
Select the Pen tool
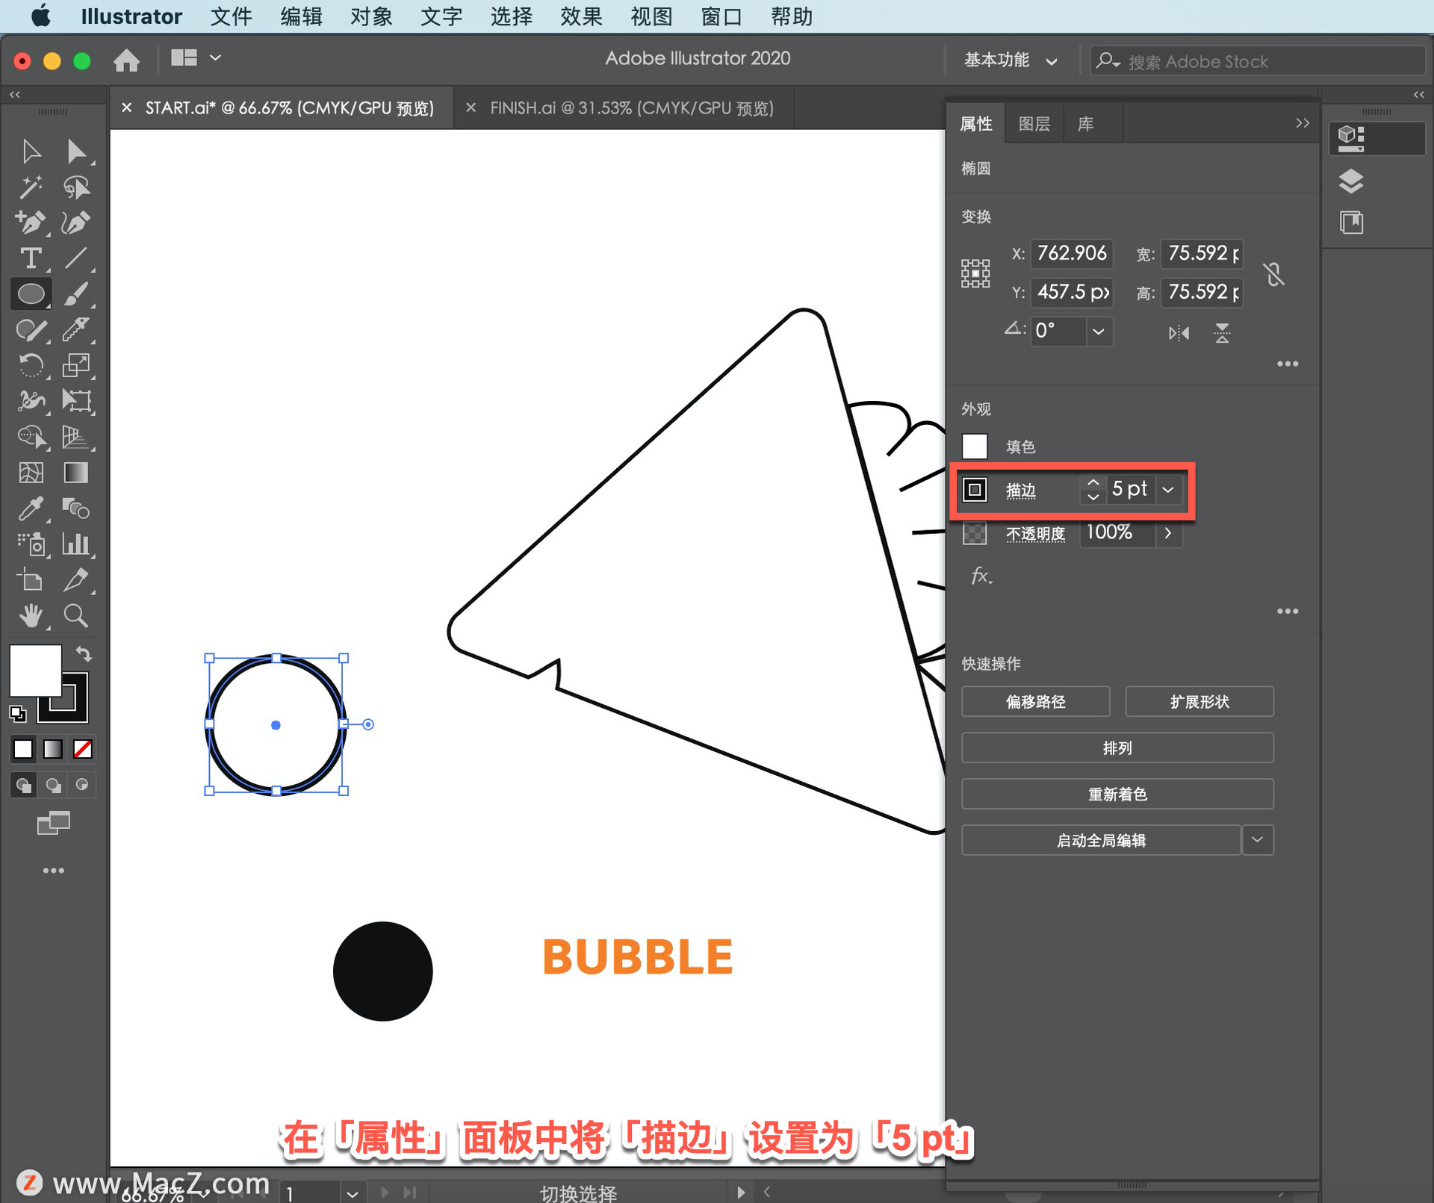point(31,223)
